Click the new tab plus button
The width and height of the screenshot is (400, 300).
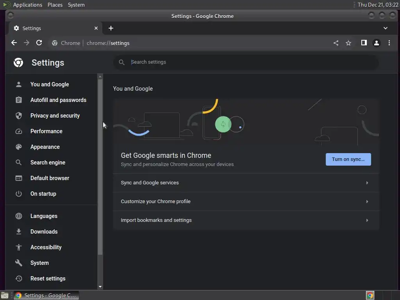111,28
